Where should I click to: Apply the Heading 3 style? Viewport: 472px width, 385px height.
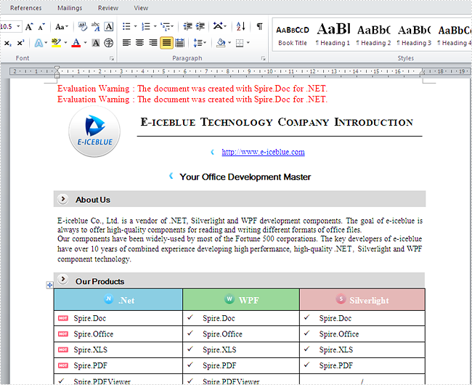click(x=414, y=36)
